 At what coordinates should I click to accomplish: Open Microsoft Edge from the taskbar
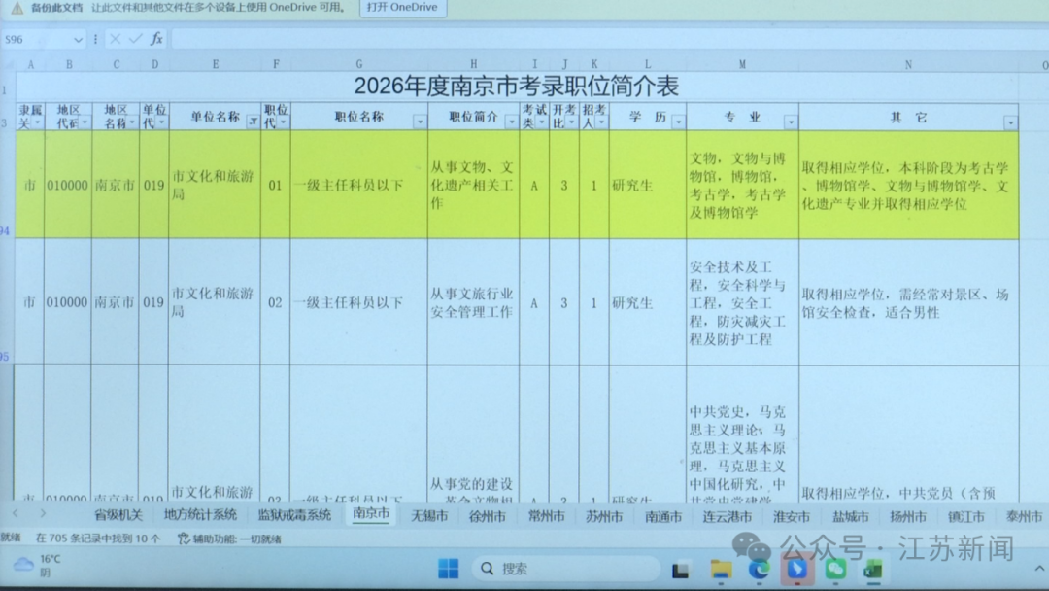[759, 570]
